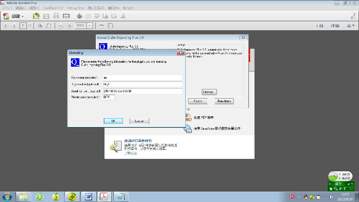Open the Certified PDF menu
This screenshot has height=202, width=359.
(53, 8)
